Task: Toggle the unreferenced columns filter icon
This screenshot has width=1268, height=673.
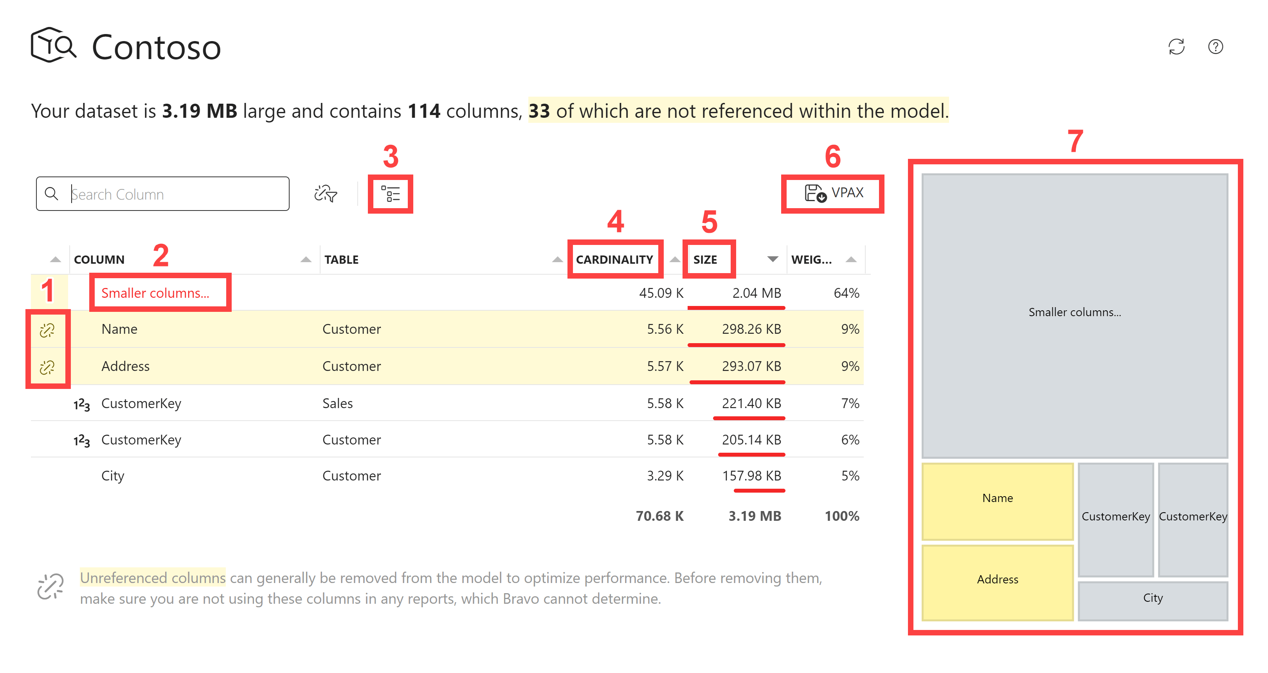Action: 325,193
